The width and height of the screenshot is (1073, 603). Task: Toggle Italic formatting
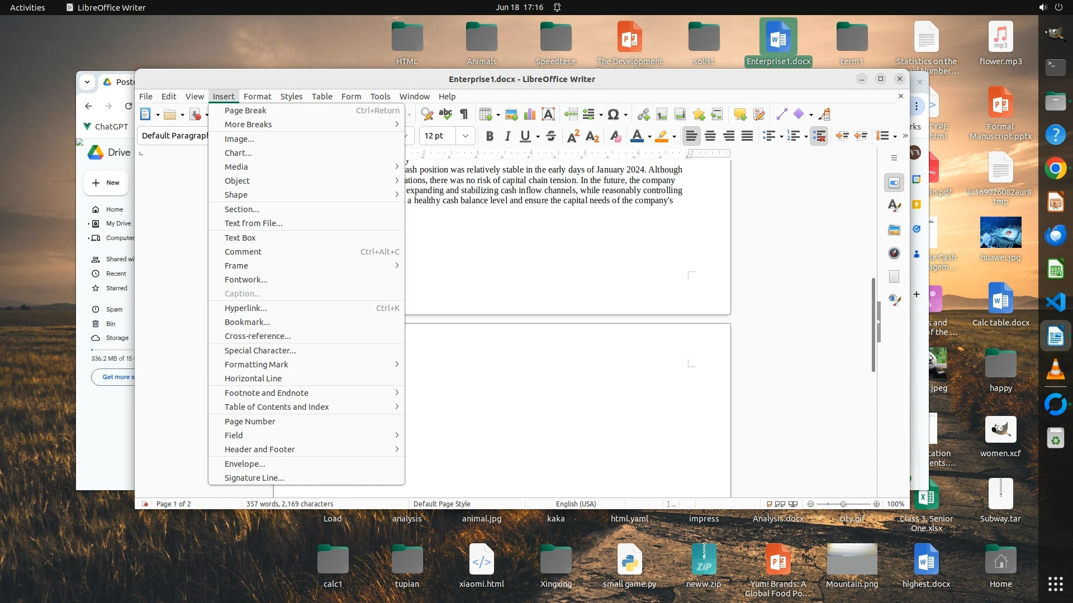(507, 136)
